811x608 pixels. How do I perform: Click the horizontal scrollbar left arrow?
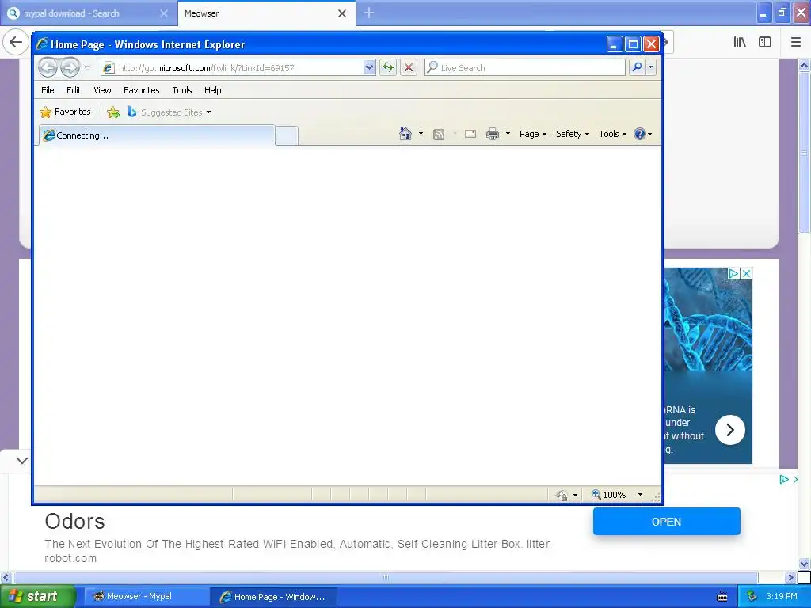click(6, 577)
